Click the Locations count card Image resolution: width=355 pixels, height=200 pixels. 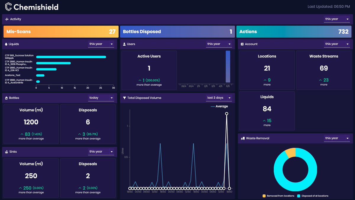267,70
